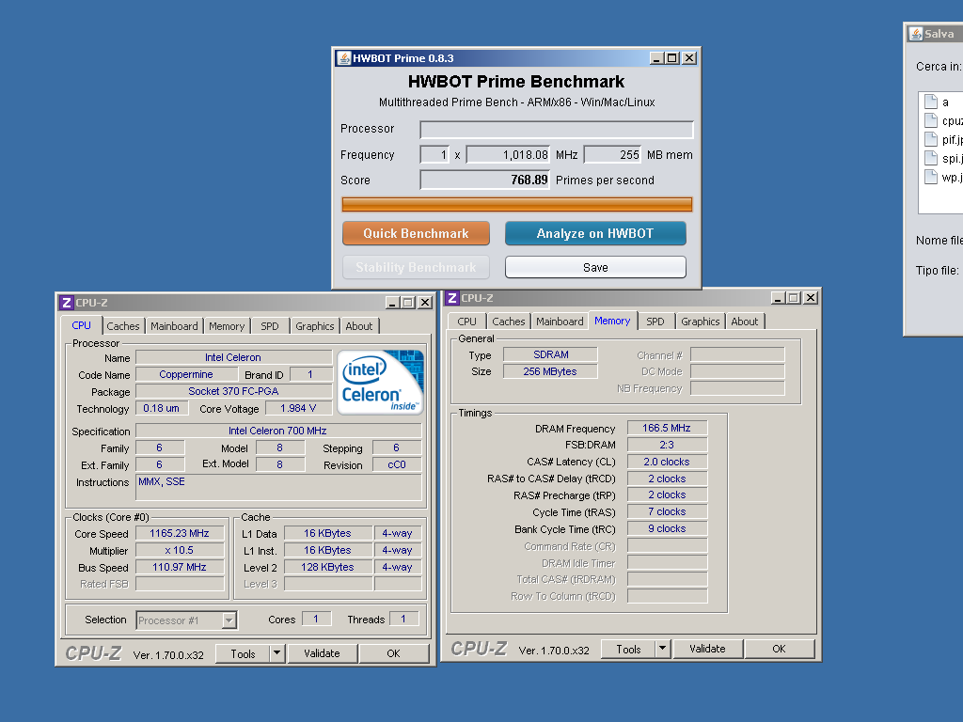Click Specification 'Intel Celeron 700 MHz'

[x=278, y=431]
